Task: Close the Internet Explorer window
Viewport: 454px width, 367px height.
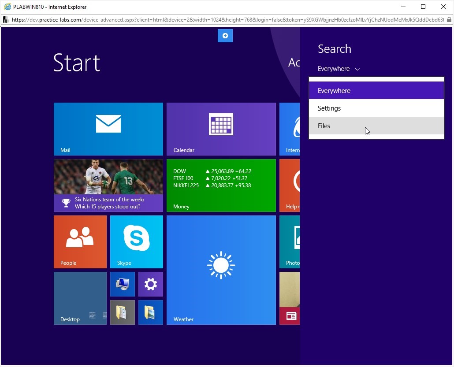Action: [443, 7]
